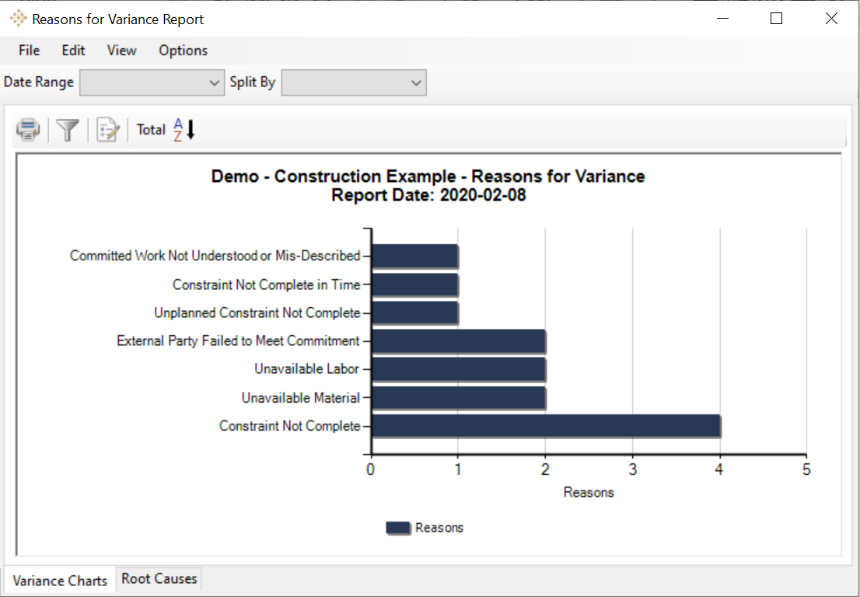
Task: Open the Options menu
Action: pos(184,51)
